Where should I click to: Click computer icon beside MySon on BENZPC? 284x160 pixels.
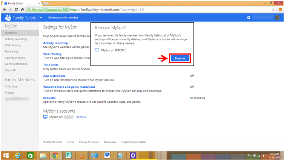click(x=97, y=50)
